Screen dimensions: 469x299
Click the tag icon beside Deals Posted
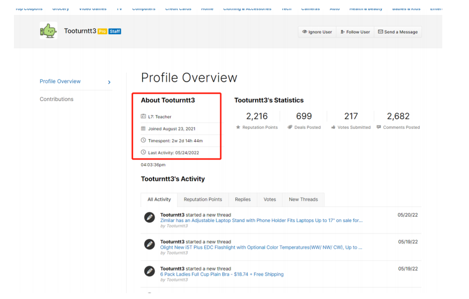[289, 127]
